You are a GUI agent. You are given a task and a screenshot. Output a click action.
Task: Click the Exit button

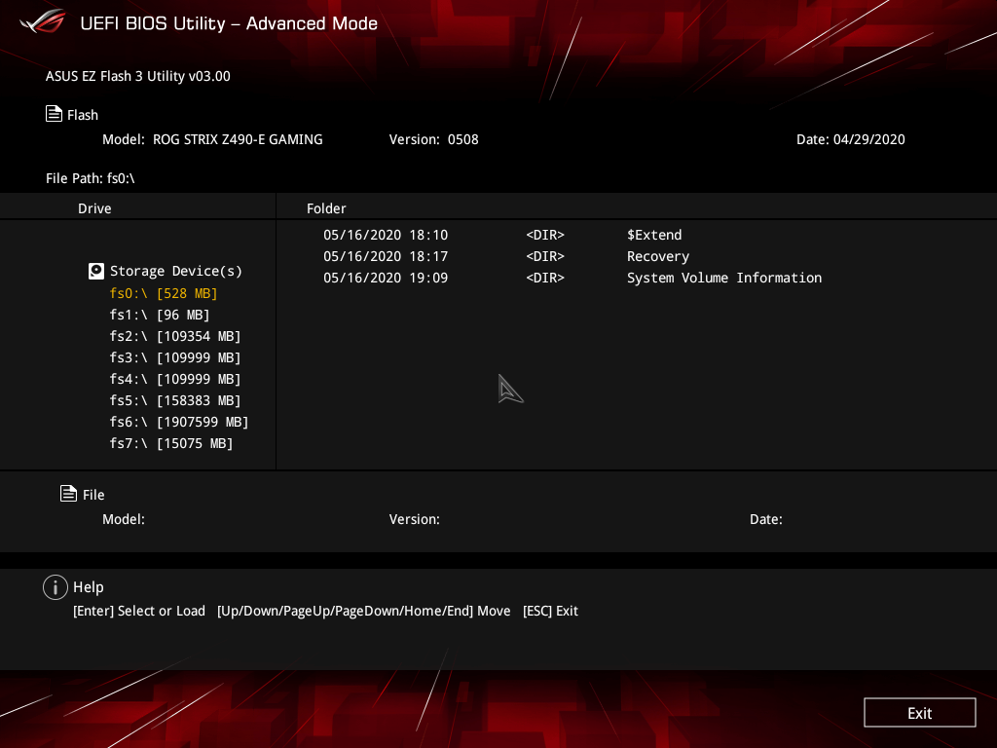pyautogui.click(x=919, y=712)
